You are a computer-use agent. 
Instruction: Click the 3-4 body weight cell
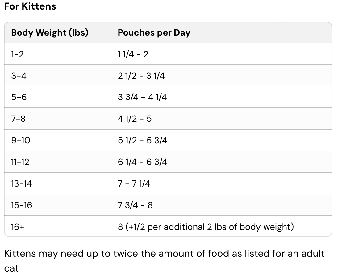(19, 76)
